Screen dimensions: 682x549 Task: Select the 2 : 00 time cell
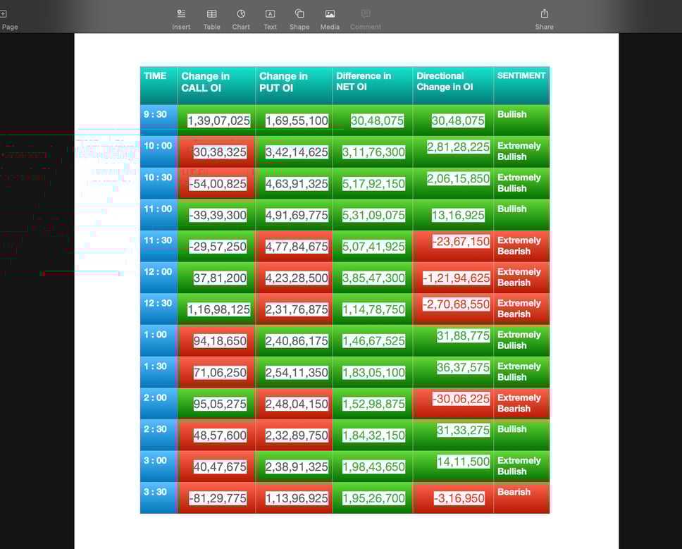tap(159, 403)
